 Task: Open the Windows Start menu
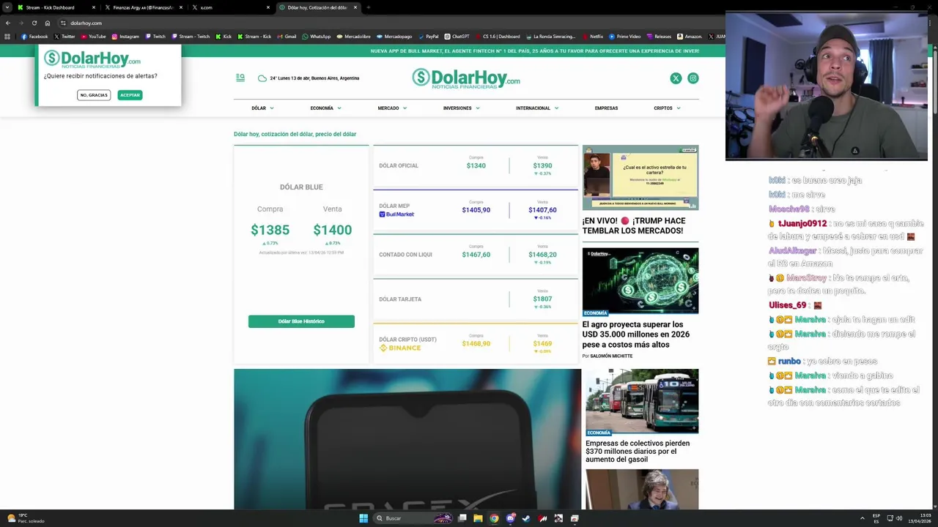363,518
